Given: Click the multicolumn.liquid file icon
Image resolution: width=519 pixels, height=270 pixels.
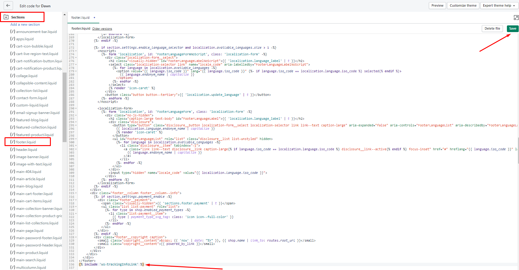Looking at the screenshot, I should click(12, 267).
